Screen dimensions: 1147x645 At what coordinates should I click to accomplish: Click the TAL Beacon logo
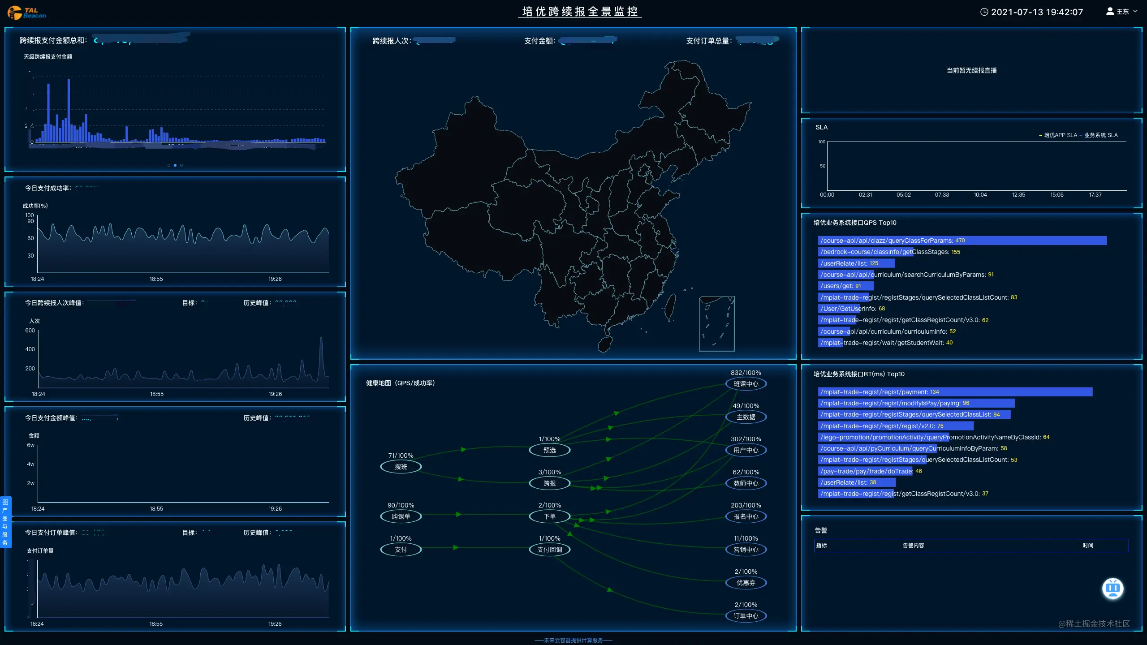coord(27,13)
